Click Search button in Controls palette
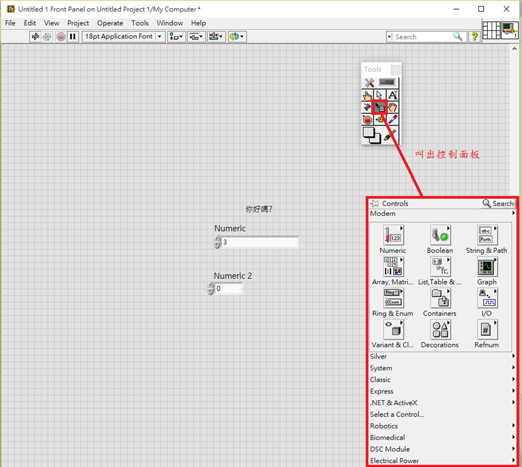This screenshot has height=467, width=522. (x=498, y=203)
